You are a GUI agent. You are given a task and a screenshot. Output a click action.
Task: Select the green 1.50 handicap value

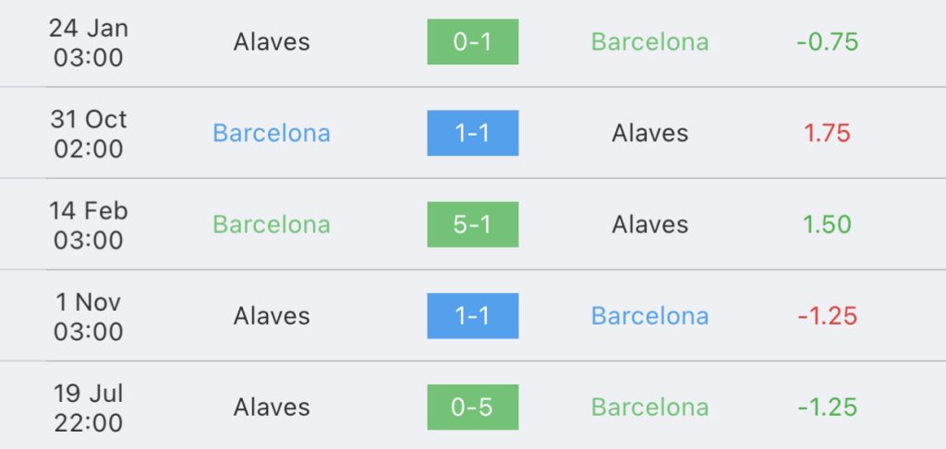pos(827,225)
